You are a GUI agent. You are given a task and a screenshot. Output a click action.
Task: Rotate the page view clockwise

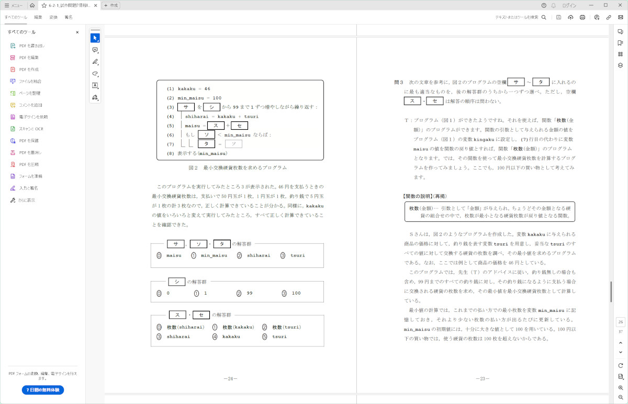coord(620,365)
